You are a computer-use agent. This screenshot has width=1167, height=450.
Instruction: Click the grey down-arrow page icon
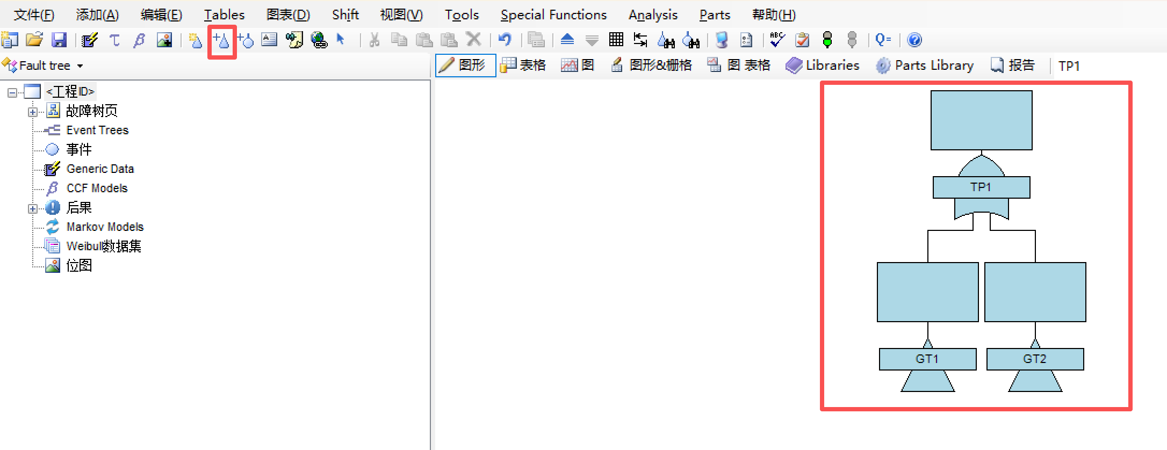592,40
